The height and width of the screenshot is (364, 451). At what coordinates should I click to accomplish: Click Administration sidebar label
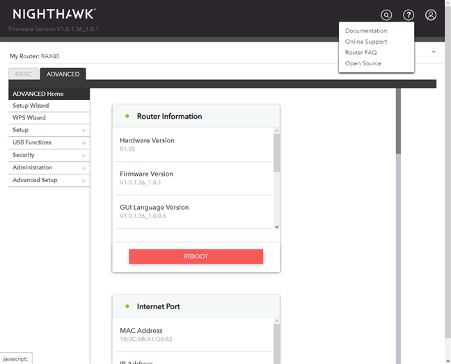point(33,167)
